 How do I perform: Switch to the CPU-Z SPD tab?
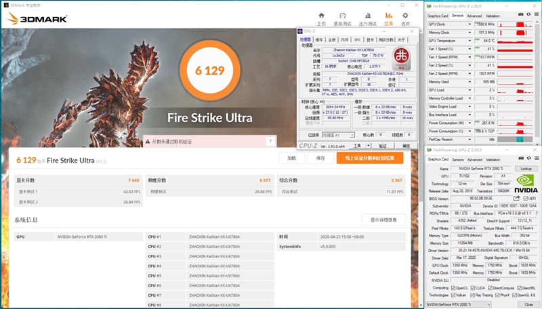point(357,40)
